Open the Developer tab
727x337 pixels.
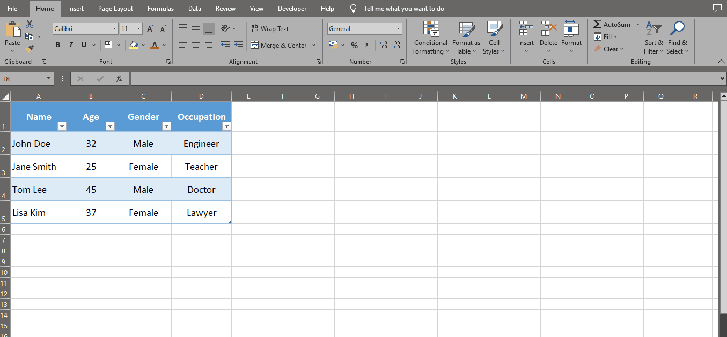click(x=292, y=8)
